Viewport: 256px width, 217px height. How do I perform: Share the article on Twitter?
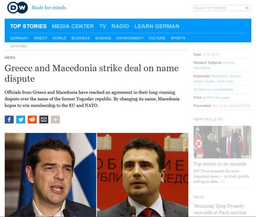(21, 120)
